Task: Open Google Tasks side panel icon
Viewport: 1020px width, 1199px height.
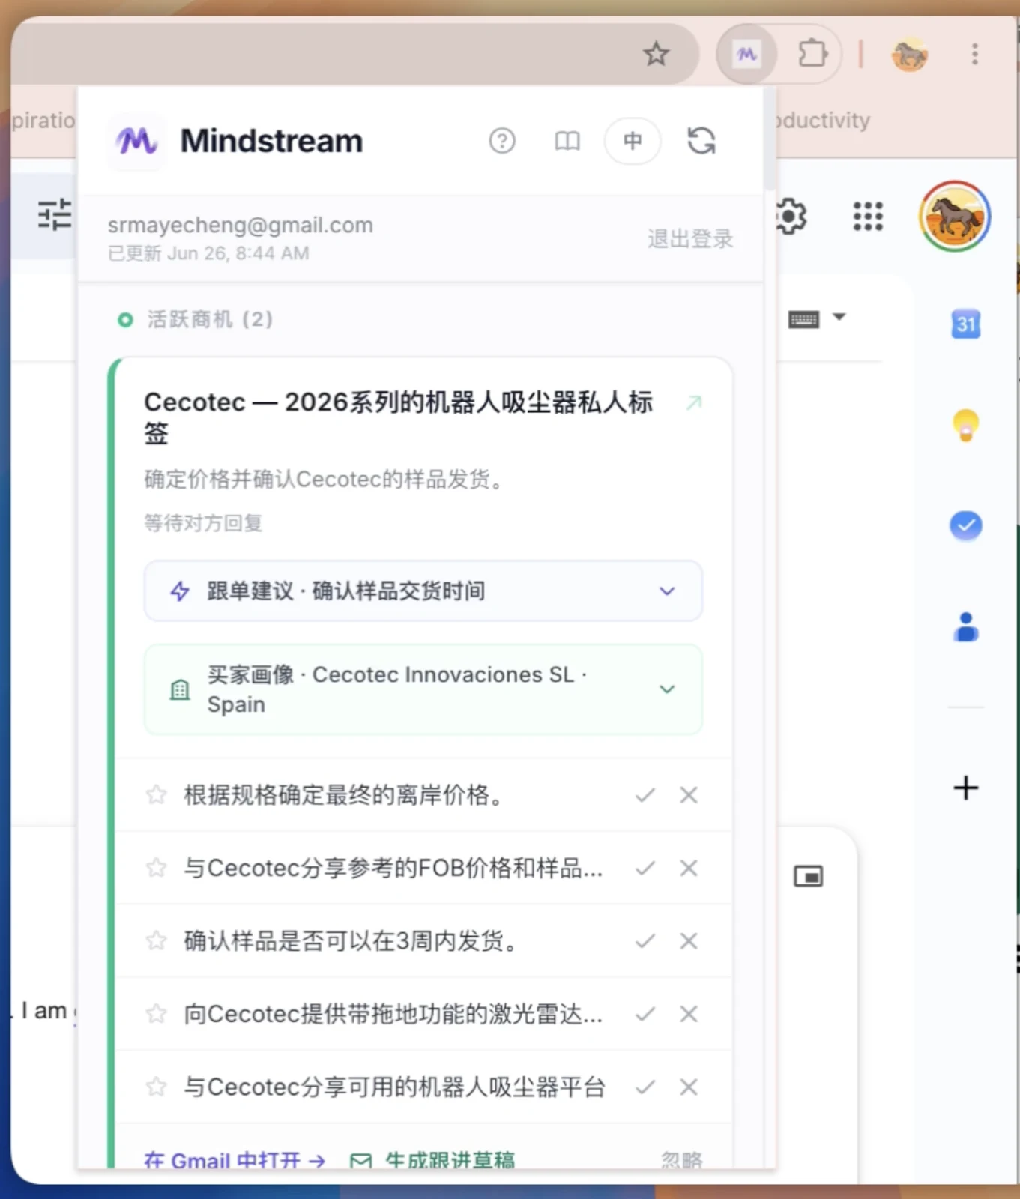Action: coord(966,525)
